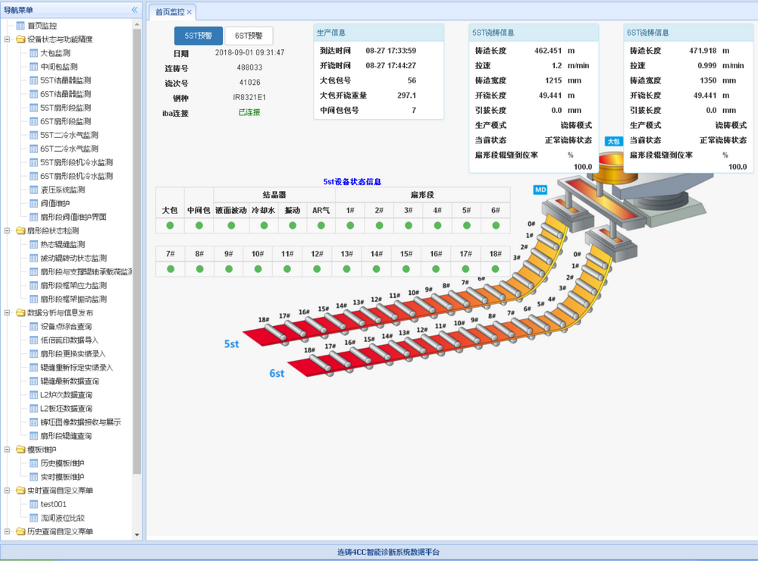Select the 5ST预警 tab
The height and width of the screenshot is (561, 758).
199,36
